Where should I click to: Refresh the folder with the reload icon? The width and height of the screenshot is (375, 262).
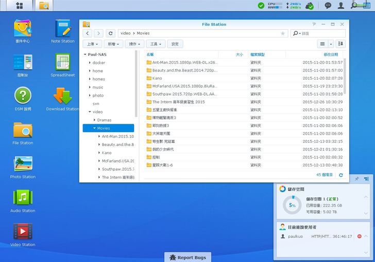111,33
